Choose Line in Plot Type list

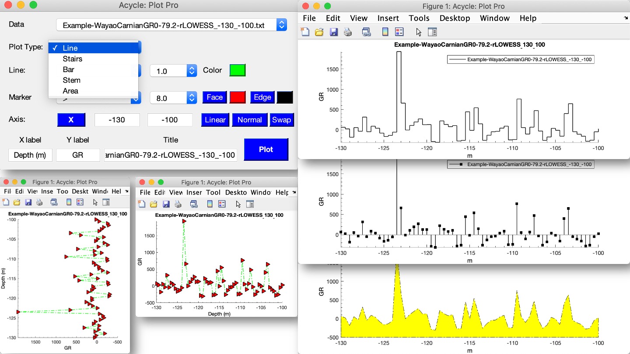tap(93, 48)
